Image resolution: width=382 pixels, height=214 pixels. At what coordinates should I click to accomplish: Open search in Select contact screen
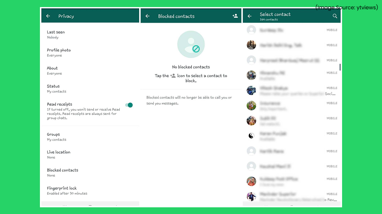click(x=335, y=16)
